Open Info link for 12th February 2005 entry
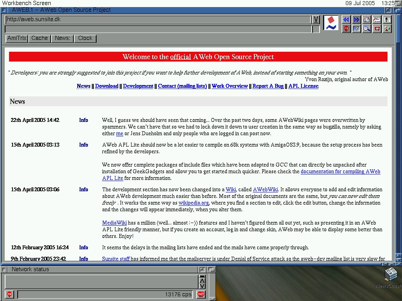The width and height of the screenshot is (402, 301). pyautogui.click(x=84, y=247)
